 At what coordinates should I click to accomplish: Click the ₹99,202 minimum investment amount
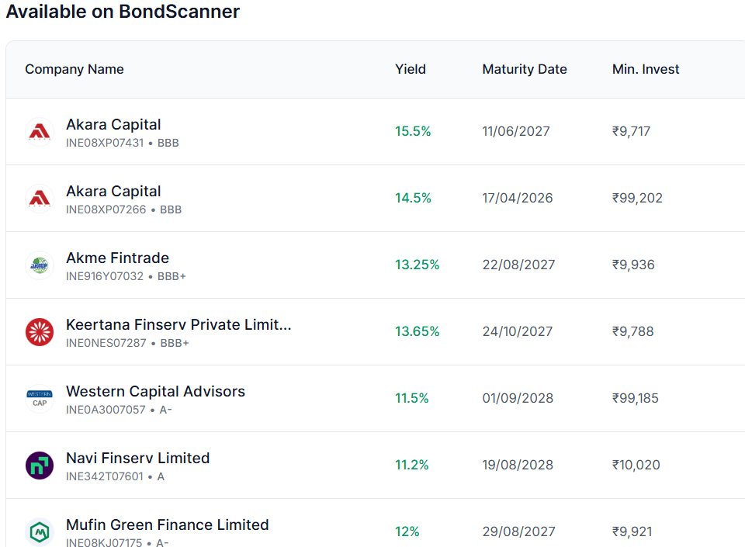click(636, 198)
